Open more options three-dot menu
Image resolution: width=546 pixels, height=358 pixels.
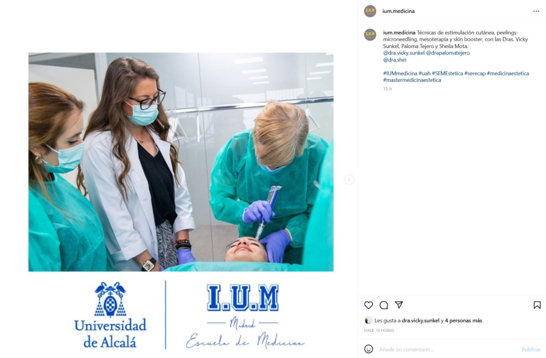click(x=536, y=11)
